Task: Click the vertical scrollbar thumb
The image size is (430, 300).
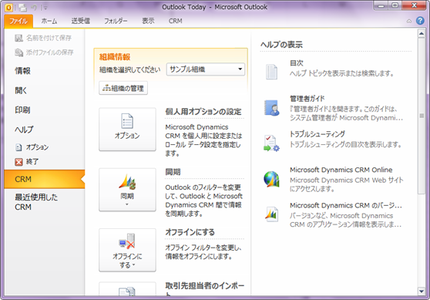Action: pos(422,116)
